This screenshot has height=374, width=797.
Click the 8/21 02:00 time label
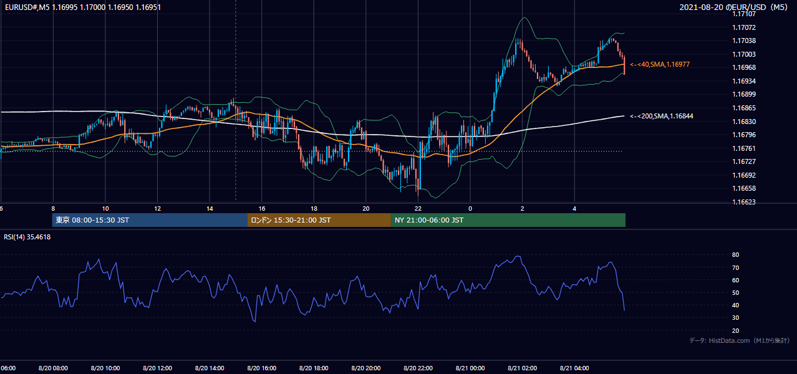coord(522,368)
